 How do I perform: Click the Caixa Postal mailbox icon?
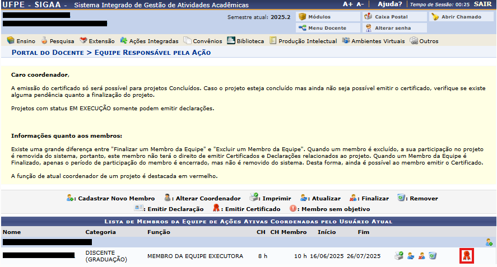368,16
